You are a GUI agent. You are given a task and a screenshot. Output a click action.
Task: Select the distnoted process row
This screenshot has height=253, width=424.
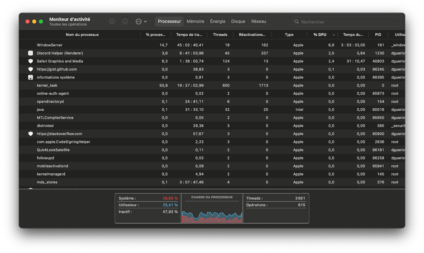[212, 126]
